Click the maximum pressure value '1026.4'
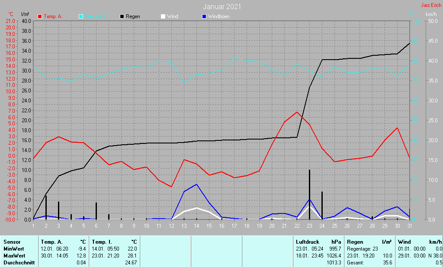 tap(334, 256)
